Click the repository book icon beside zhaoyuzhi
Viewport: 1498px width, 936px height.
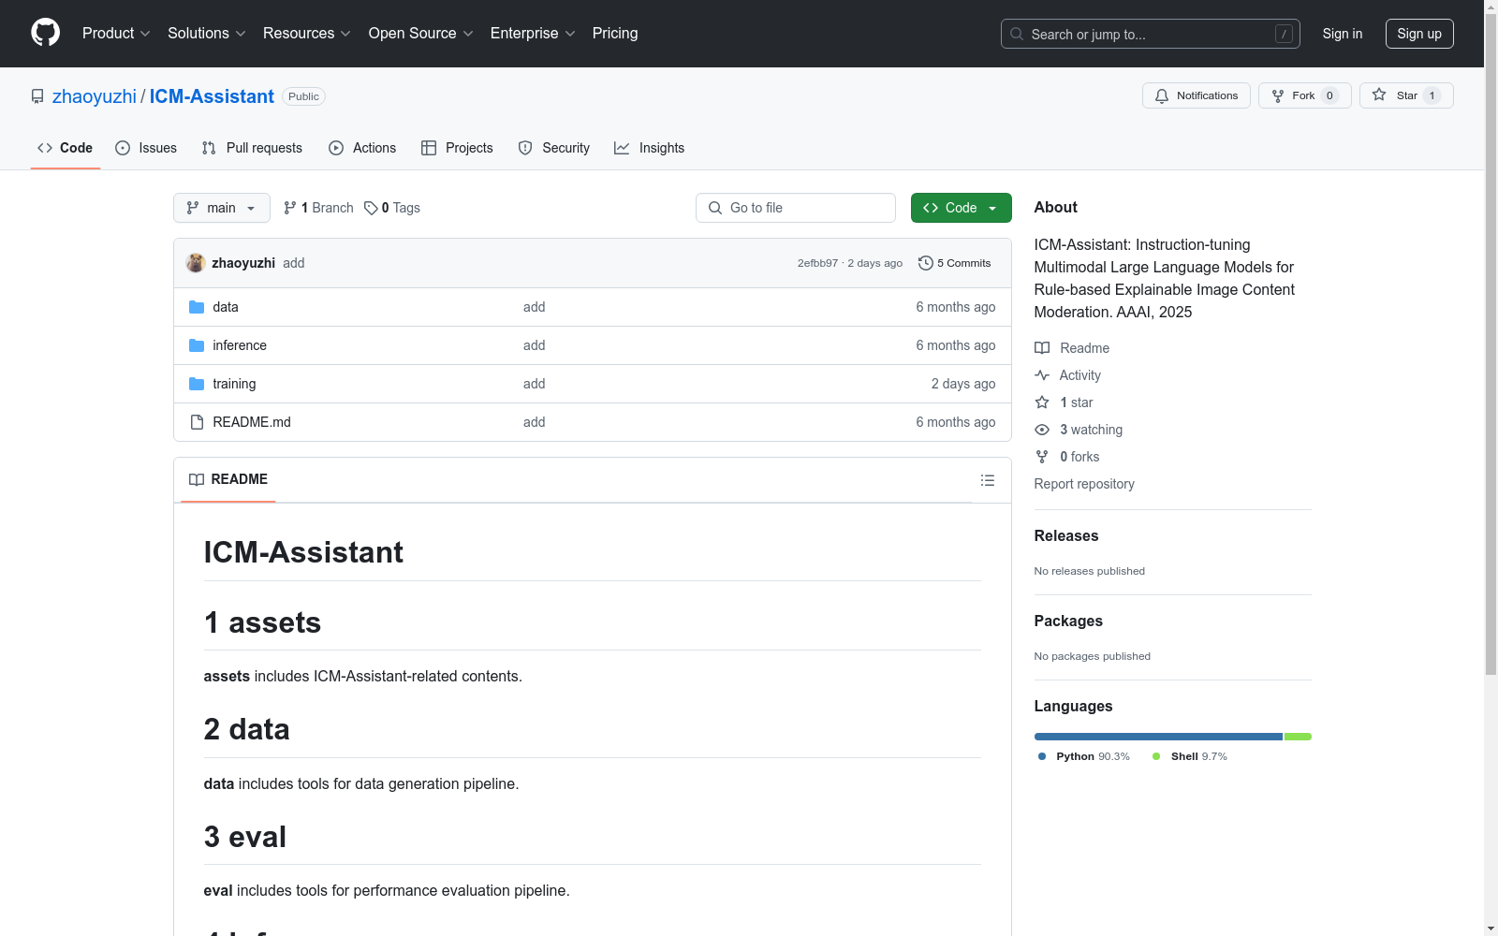[x=37, y=96]
